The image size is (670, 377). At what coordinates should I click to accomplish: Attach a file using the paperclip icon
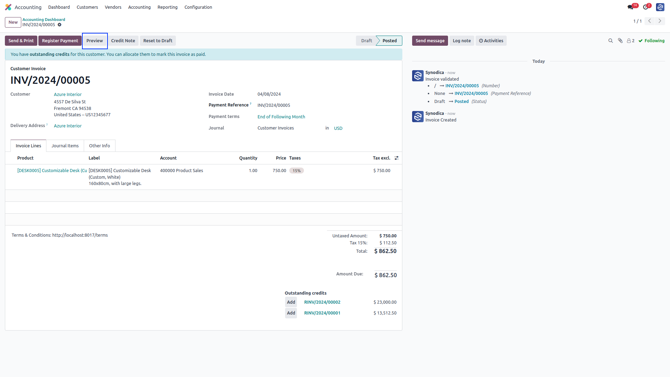pos(620,41)
